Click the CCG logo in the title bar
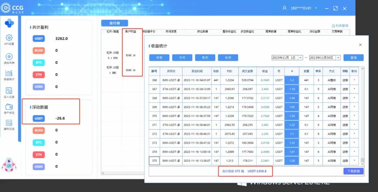 [12, 8]
